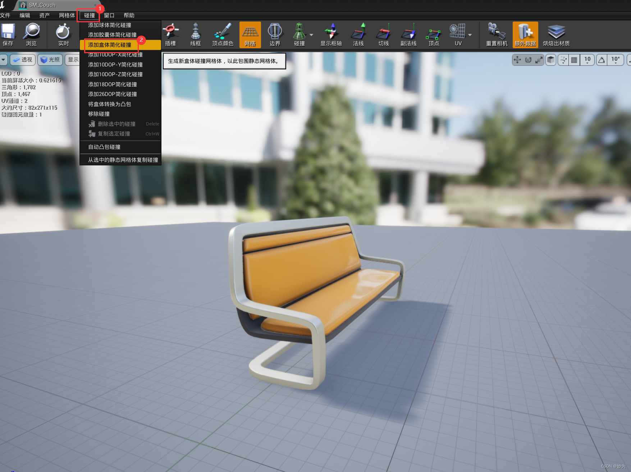The image size is (631, 472).
Task: Click the 切线 (Tangents) icon
Action: pyautogui.click(x=384, y=35)
